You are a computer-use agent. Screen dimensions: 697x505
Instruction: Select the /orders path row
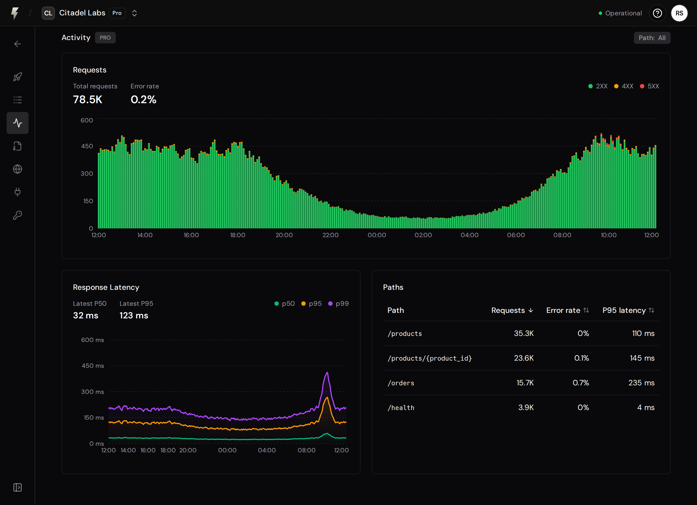coord(521,383)
